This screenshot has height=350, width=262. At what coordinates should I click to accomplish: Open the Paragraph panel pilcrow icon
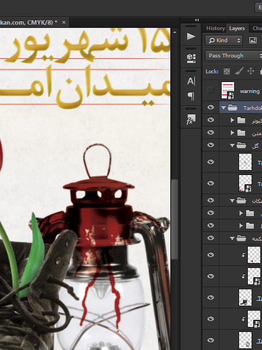[x=191, y=96]
